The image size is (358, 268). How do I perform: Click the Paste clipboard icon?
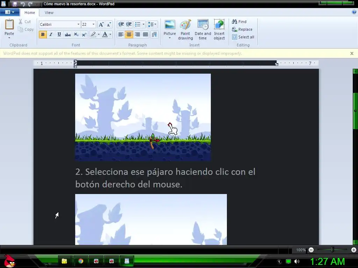pos(9,24)
